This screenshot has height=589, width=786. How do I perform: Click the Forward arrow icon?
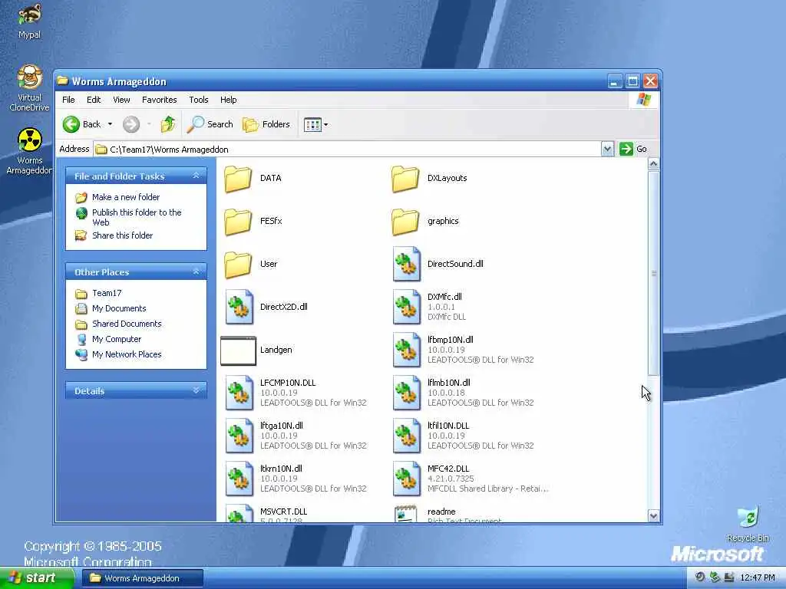pos(130,124)
